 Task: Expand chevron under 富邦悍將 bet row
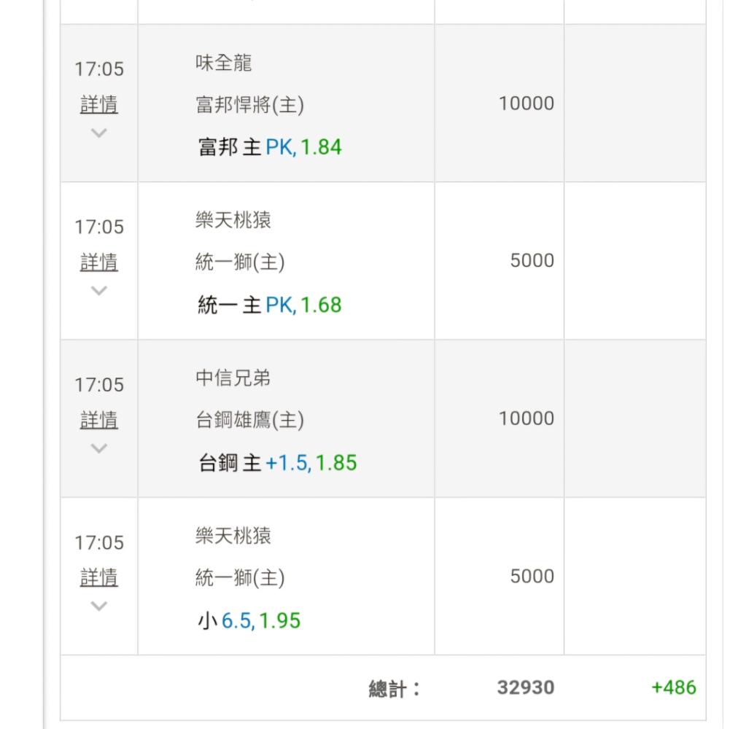click(x=99, y=133)
